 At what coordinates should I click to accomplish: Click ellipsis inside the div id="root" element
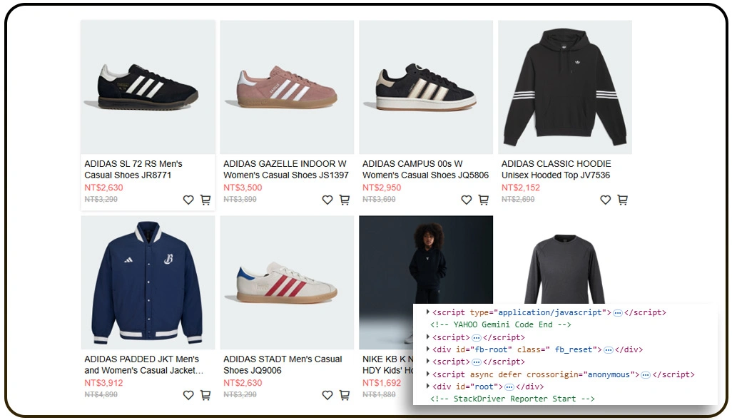tap(509, 386)
